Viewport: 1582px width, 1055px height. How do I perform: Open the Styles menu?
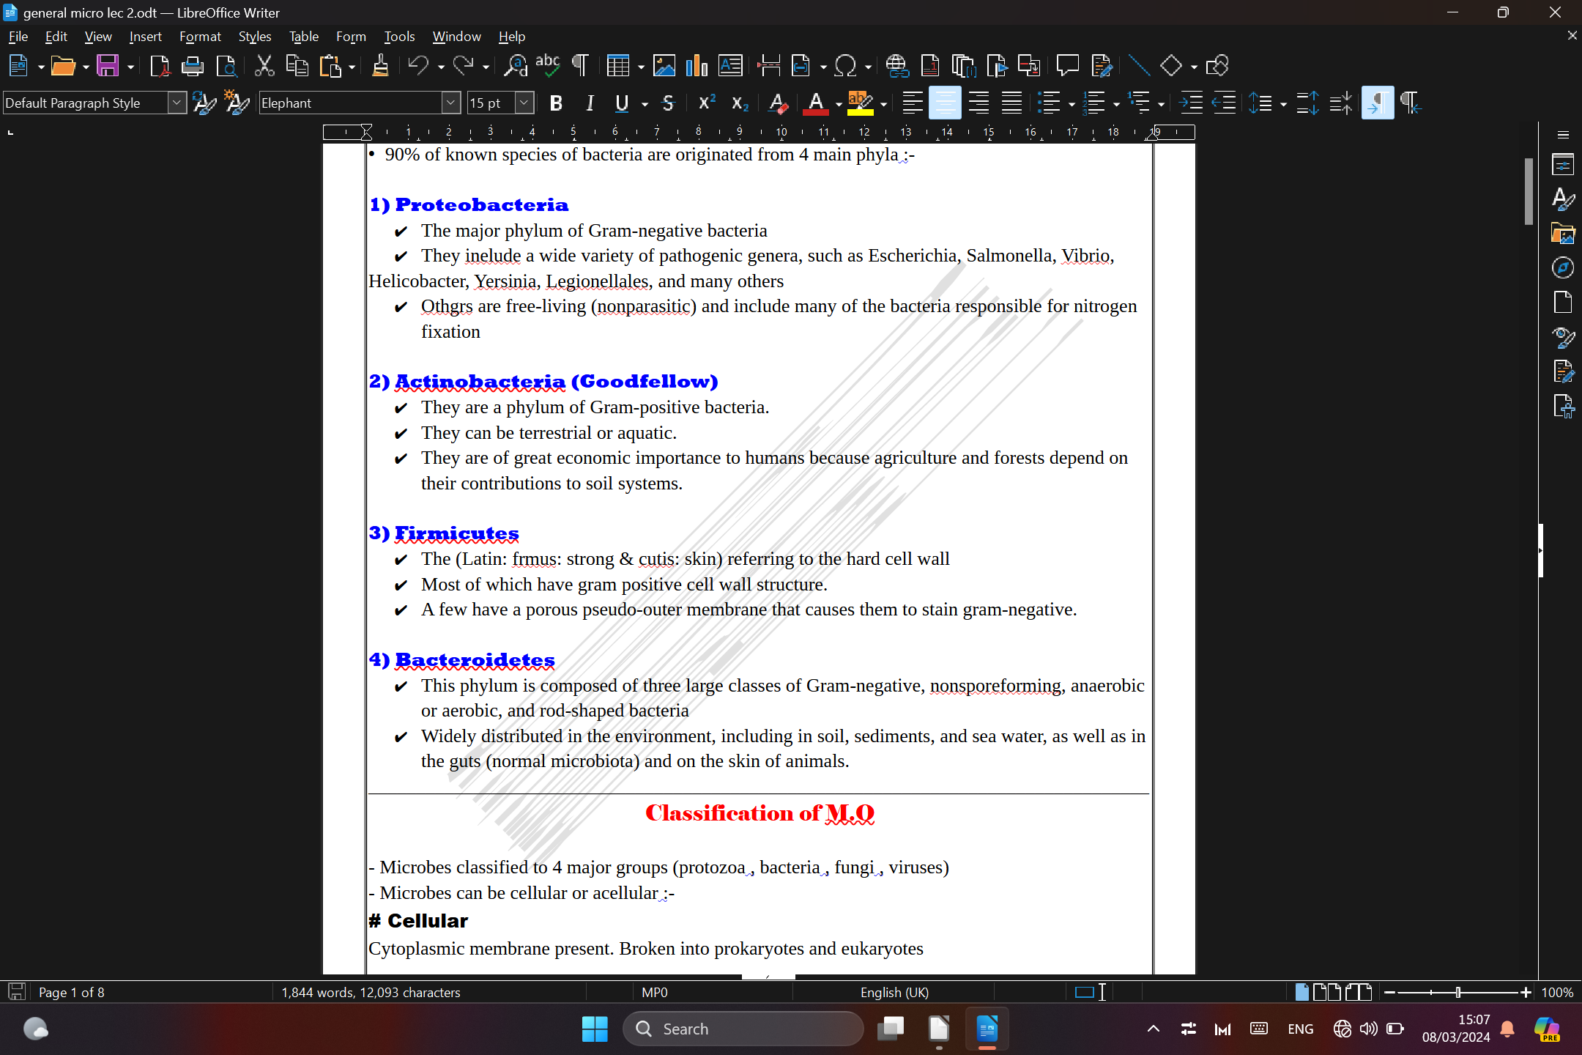coord(254,36)
